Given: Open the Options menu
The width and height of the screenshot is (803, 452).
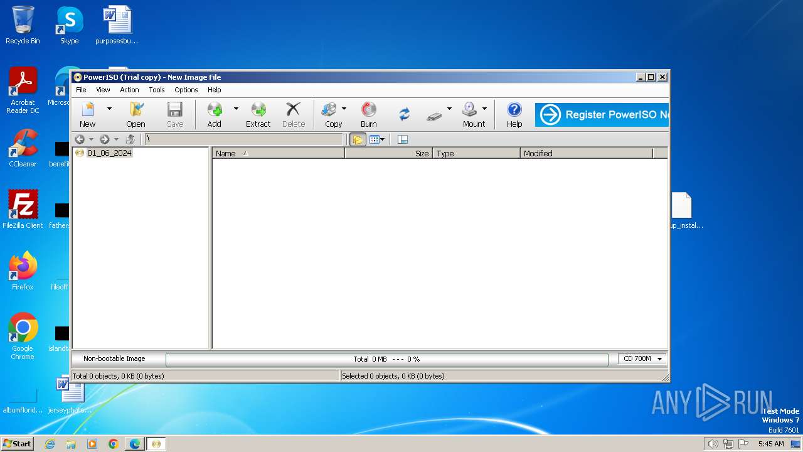Looking at the screenshot, I should [x=186, y=90].
